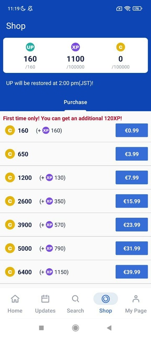Buy 1200 coins for €7.99

point(132,177)
